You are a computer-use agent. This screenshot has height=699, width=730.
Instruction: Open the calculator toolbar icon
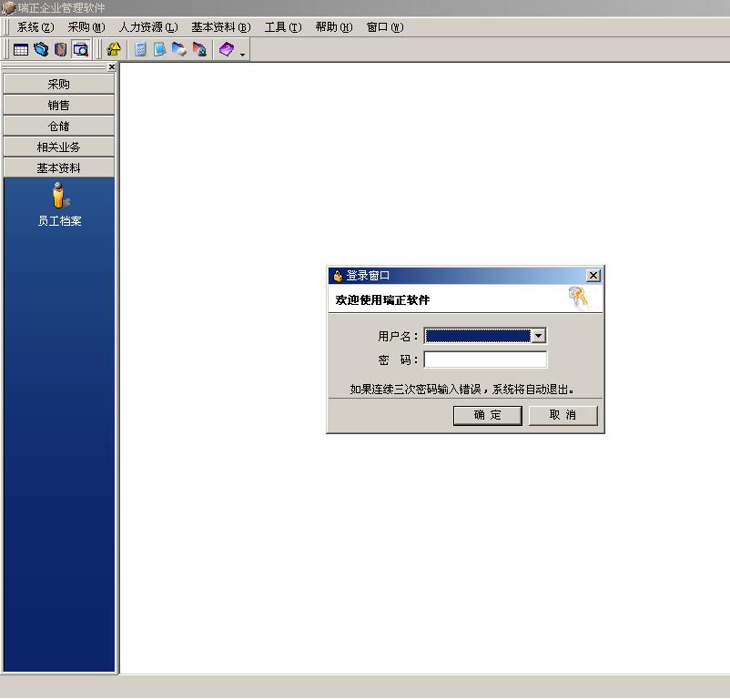point(140,49)
